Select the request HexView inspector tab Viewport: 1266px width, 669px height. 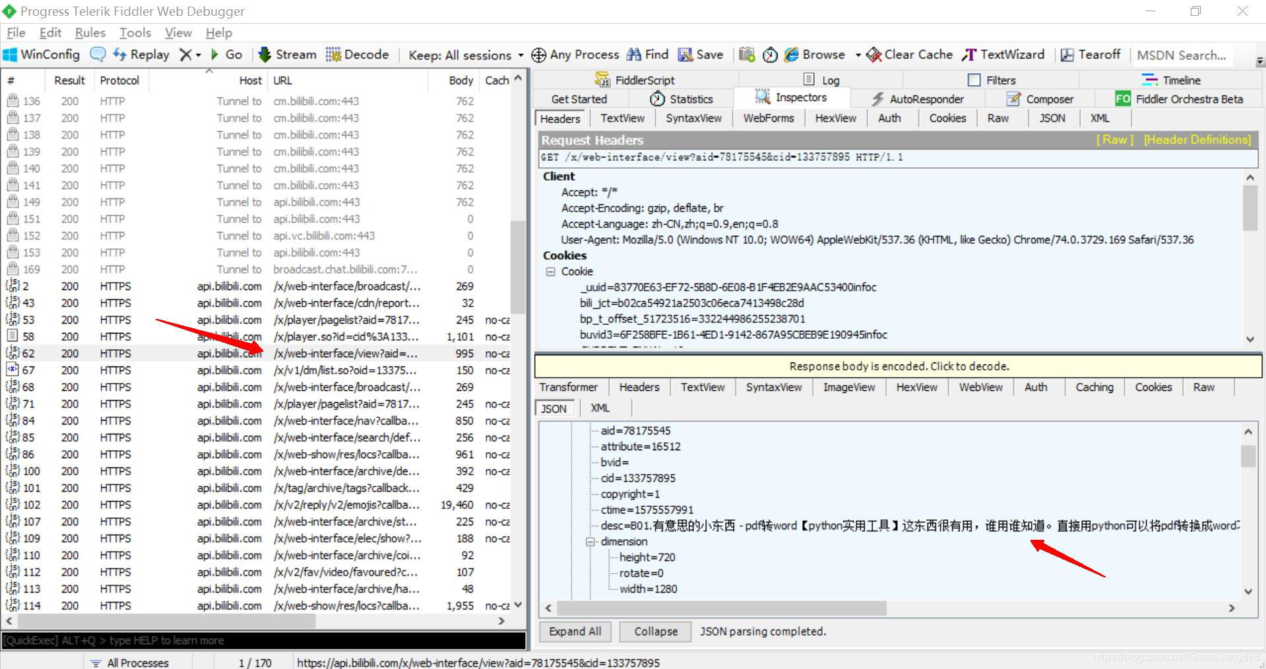[x=835, y=118]
